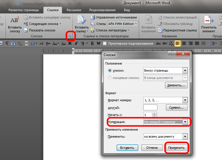This screenshot has width=222, height=160.
Task: Center align text icon
Action: coord(184,43)
